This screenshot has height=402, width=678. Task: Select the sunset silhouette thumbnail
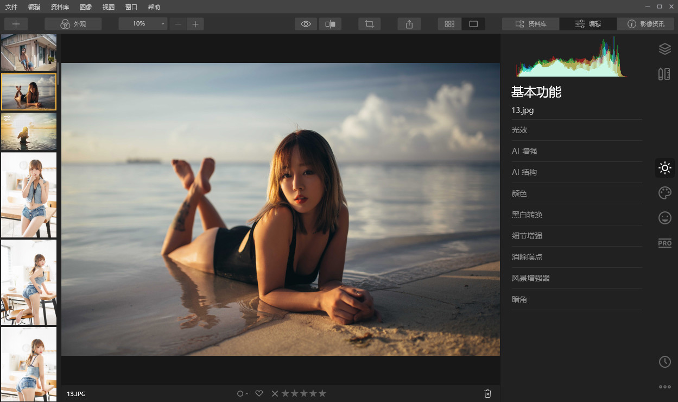[x=29, y=131]
